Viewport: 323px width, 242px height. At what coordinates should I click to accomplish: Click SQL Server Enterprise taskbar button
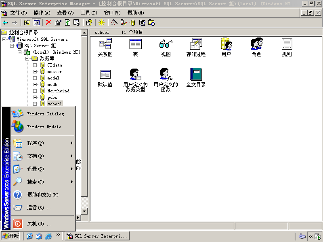tap(97, 236)
